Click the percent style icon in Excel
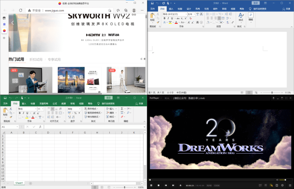The width and height of the screenshot is (294, 189). coord(75,113)
